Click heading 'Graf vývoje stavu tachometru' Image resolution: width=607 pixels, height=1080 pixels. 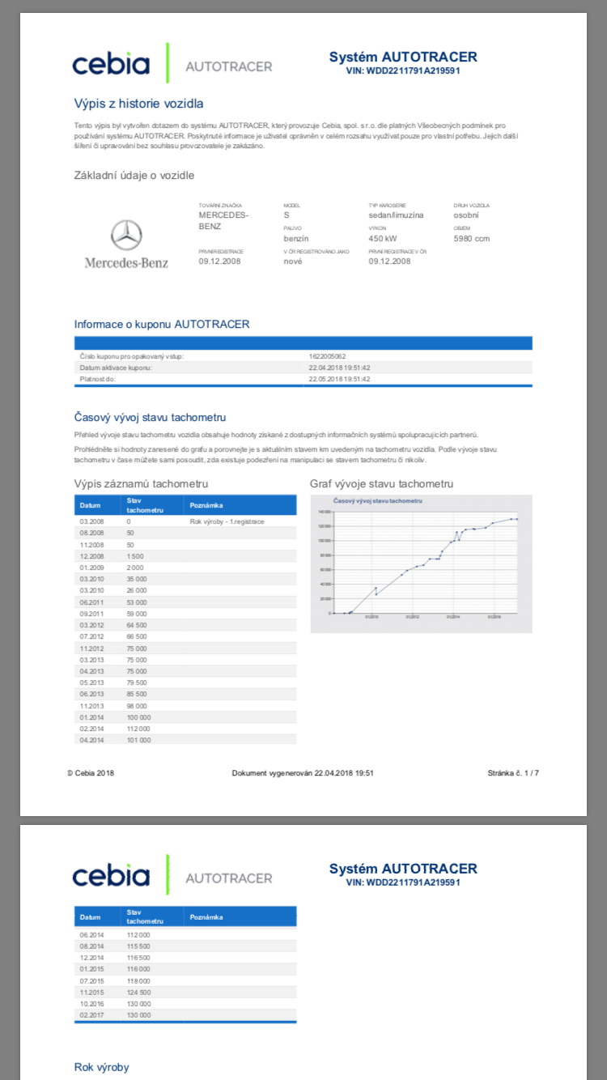pyautogui.click(x=381, y=483)
